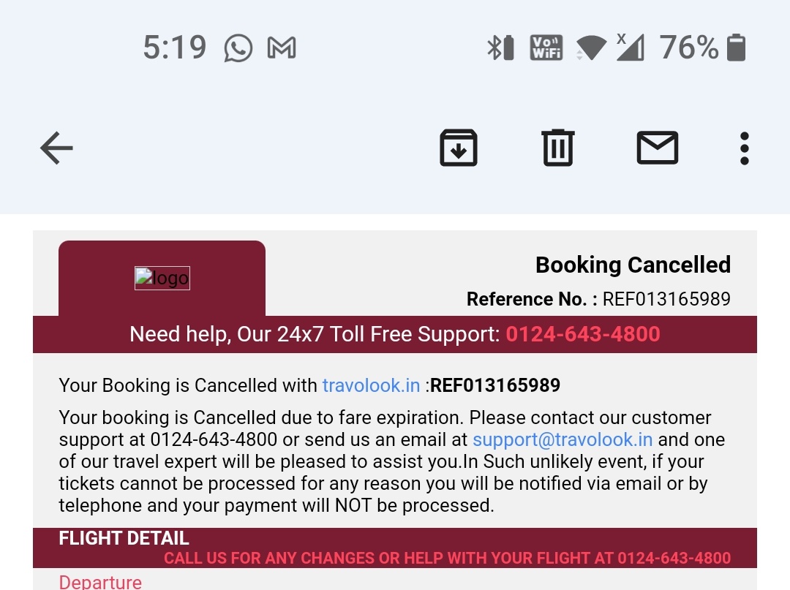This screenshot has width=790, height=590.
Task: Tap the battery status icon
Action: [x=736, y=48]
